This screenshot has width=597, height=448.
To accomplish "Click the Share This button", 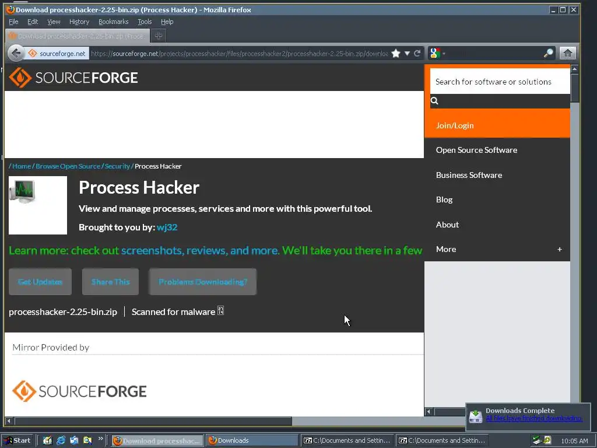I will coord(110,282).
